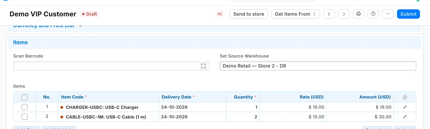The width and height of the screenshot is (430, 129).
Task: Click the print icon button
Action: click(358, 14)
